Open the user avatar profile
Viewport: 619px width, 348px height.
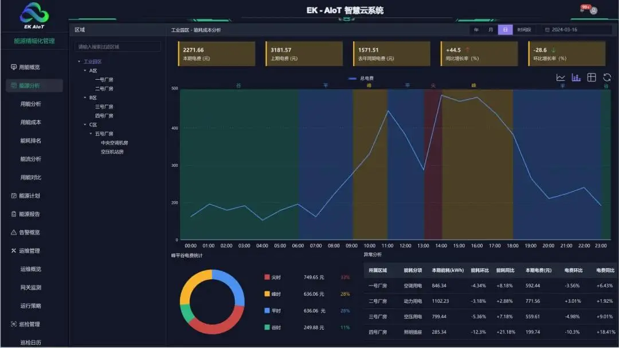[x=594, y=11]
